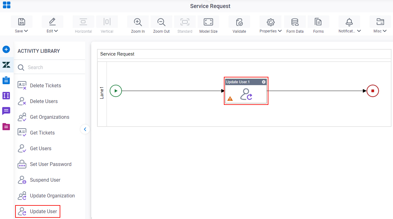Image resolution: width=393 pixels, height=219 pixels.
Task: Click the Horizontal align icon
Action: tap(83, 22)
